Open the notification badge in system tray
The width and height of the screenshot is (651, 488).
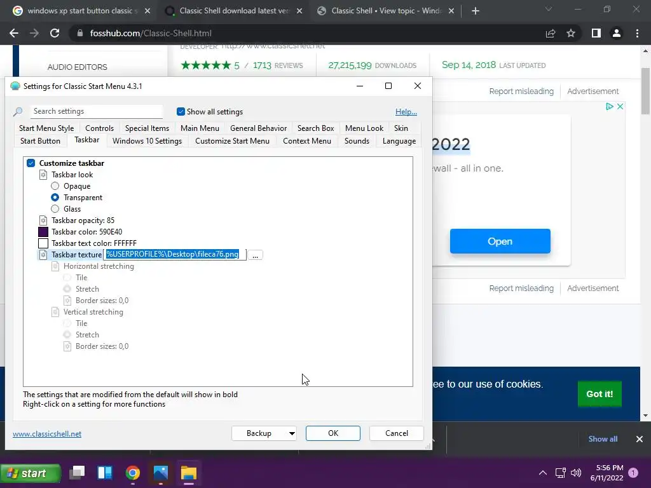pos(633,473)
